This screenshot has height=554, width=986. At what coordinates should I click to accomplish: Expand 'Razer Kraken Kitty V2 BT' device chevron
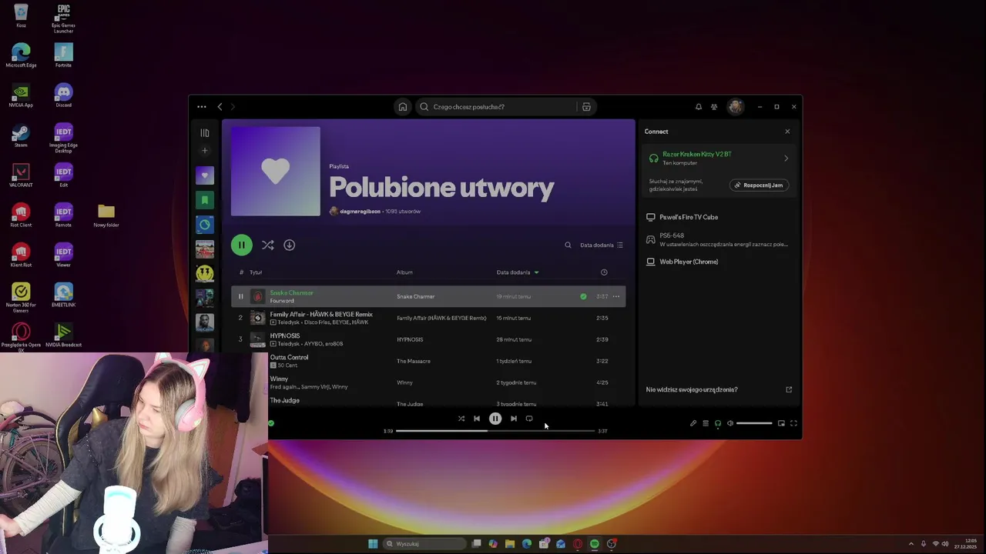coord(786,159)
